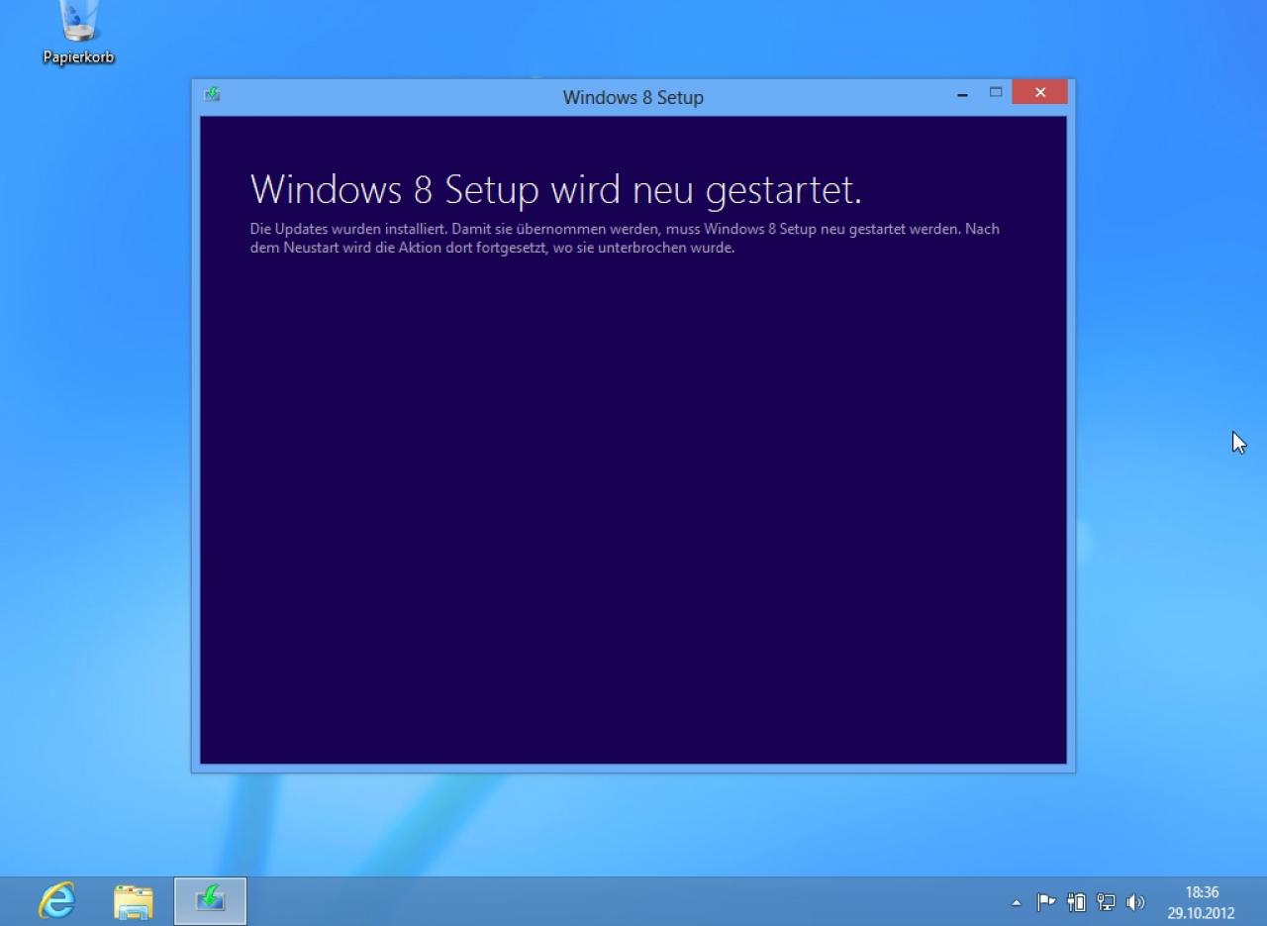Select the Windows 8 Setup taskbar button
Screen dimensions: 1267x926
coord(210,901)
